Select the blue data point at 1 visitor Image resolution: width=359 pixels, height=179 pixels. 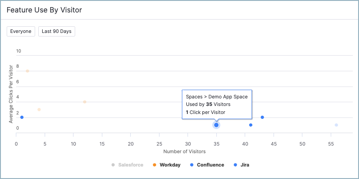point(22,118)
